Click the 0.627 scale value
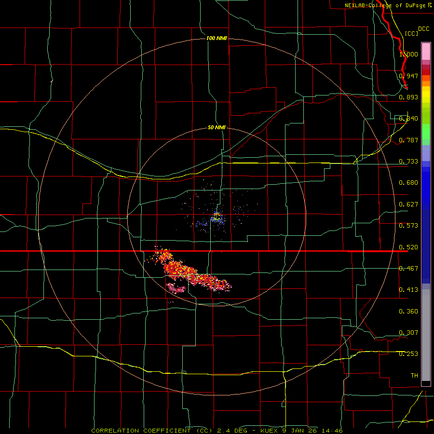 (408, 204)
